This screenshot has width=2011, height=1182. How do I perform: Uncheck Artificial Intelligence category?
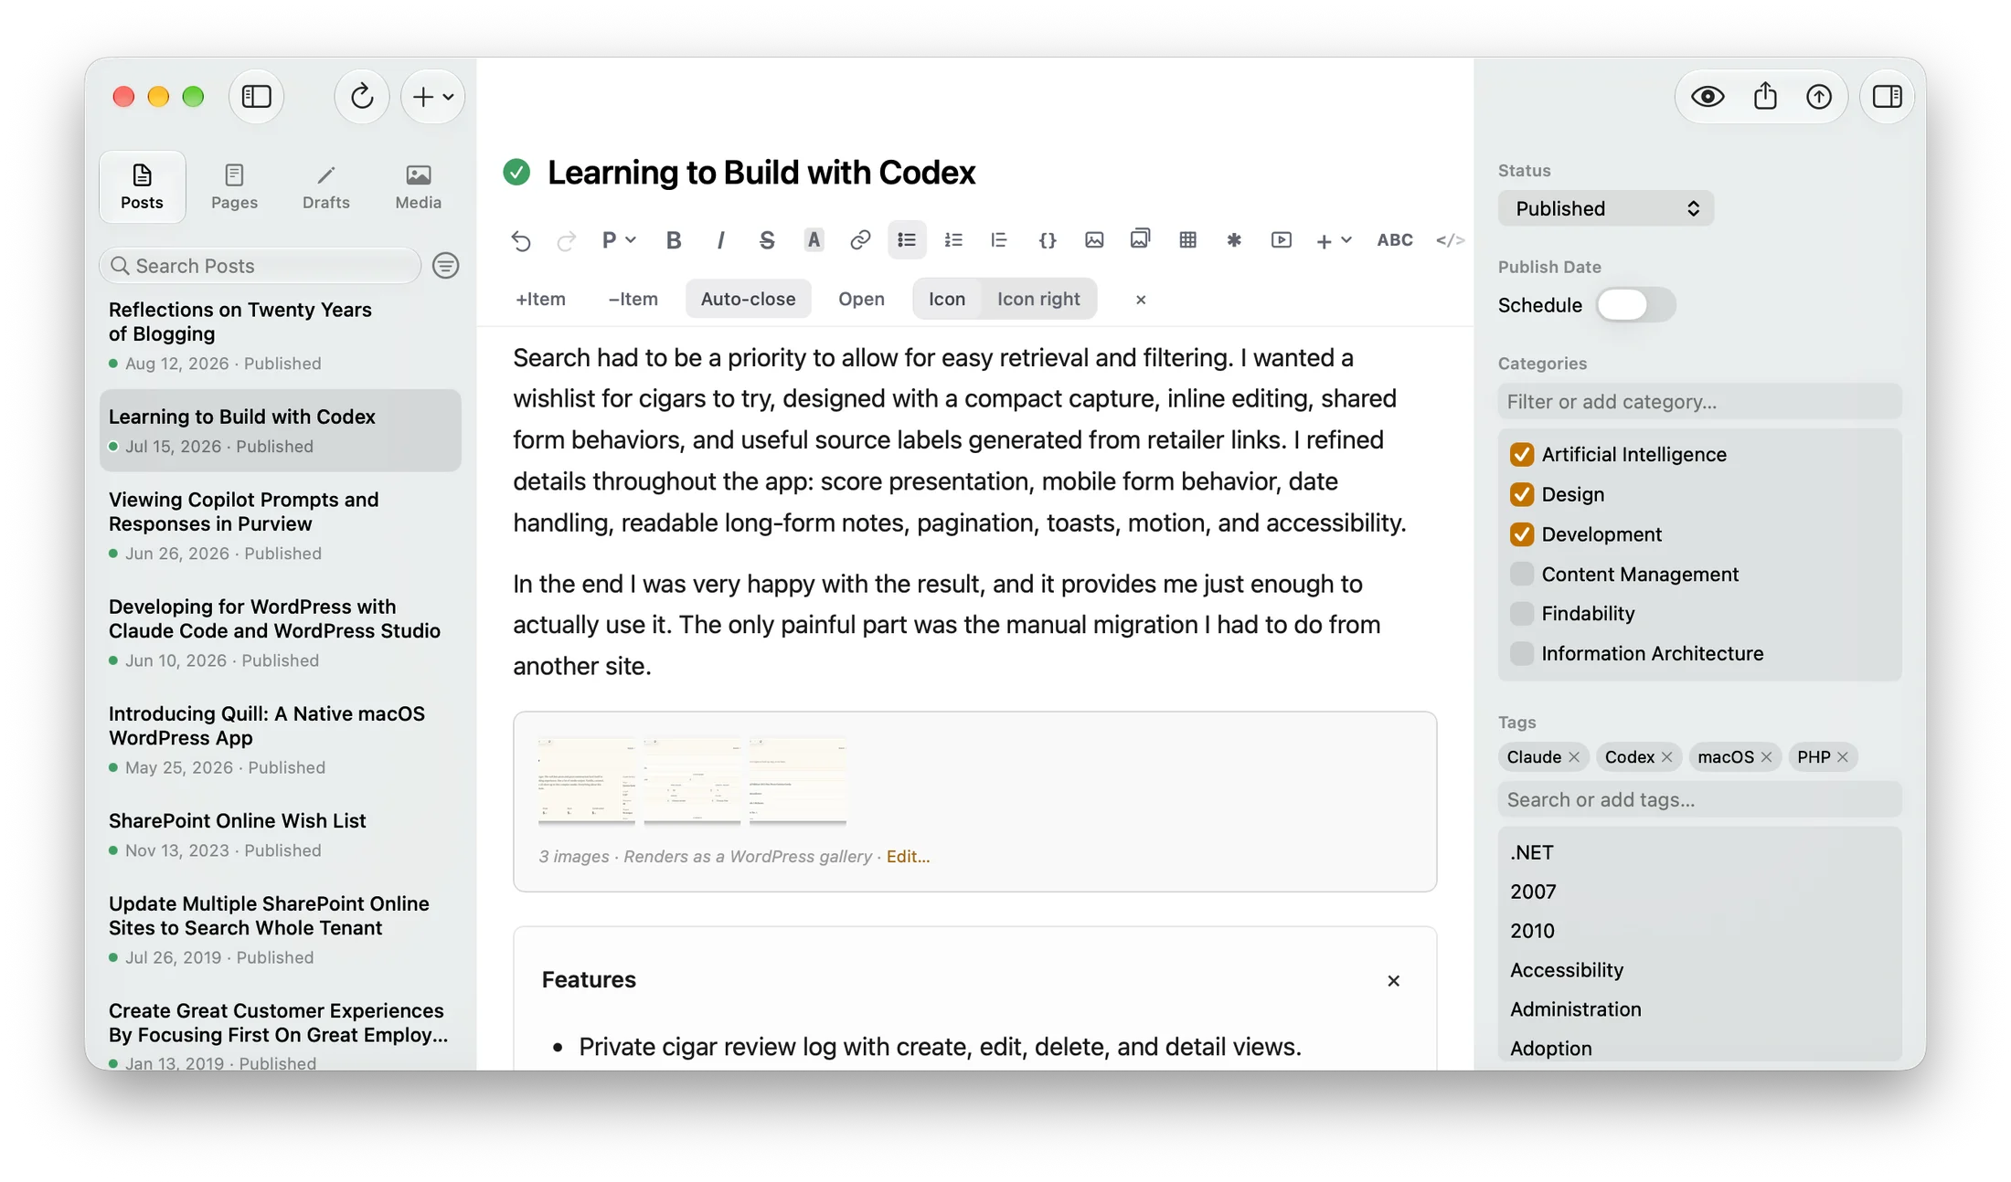pos(1522,455)
